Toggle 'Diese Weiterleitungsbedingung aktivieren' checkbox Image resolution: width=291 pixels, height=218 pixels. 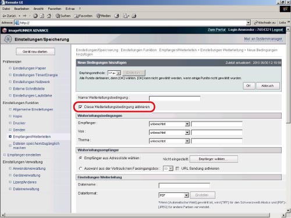click(80, 107)
